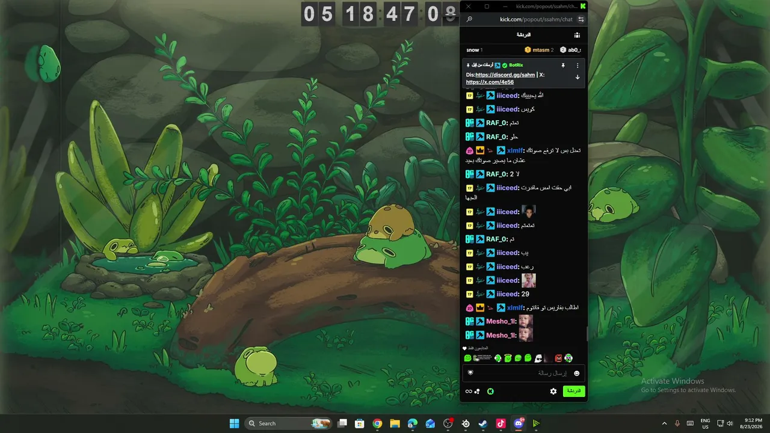
Task: Click the infinity icon below the message box
Action: (x=469, y=392)
